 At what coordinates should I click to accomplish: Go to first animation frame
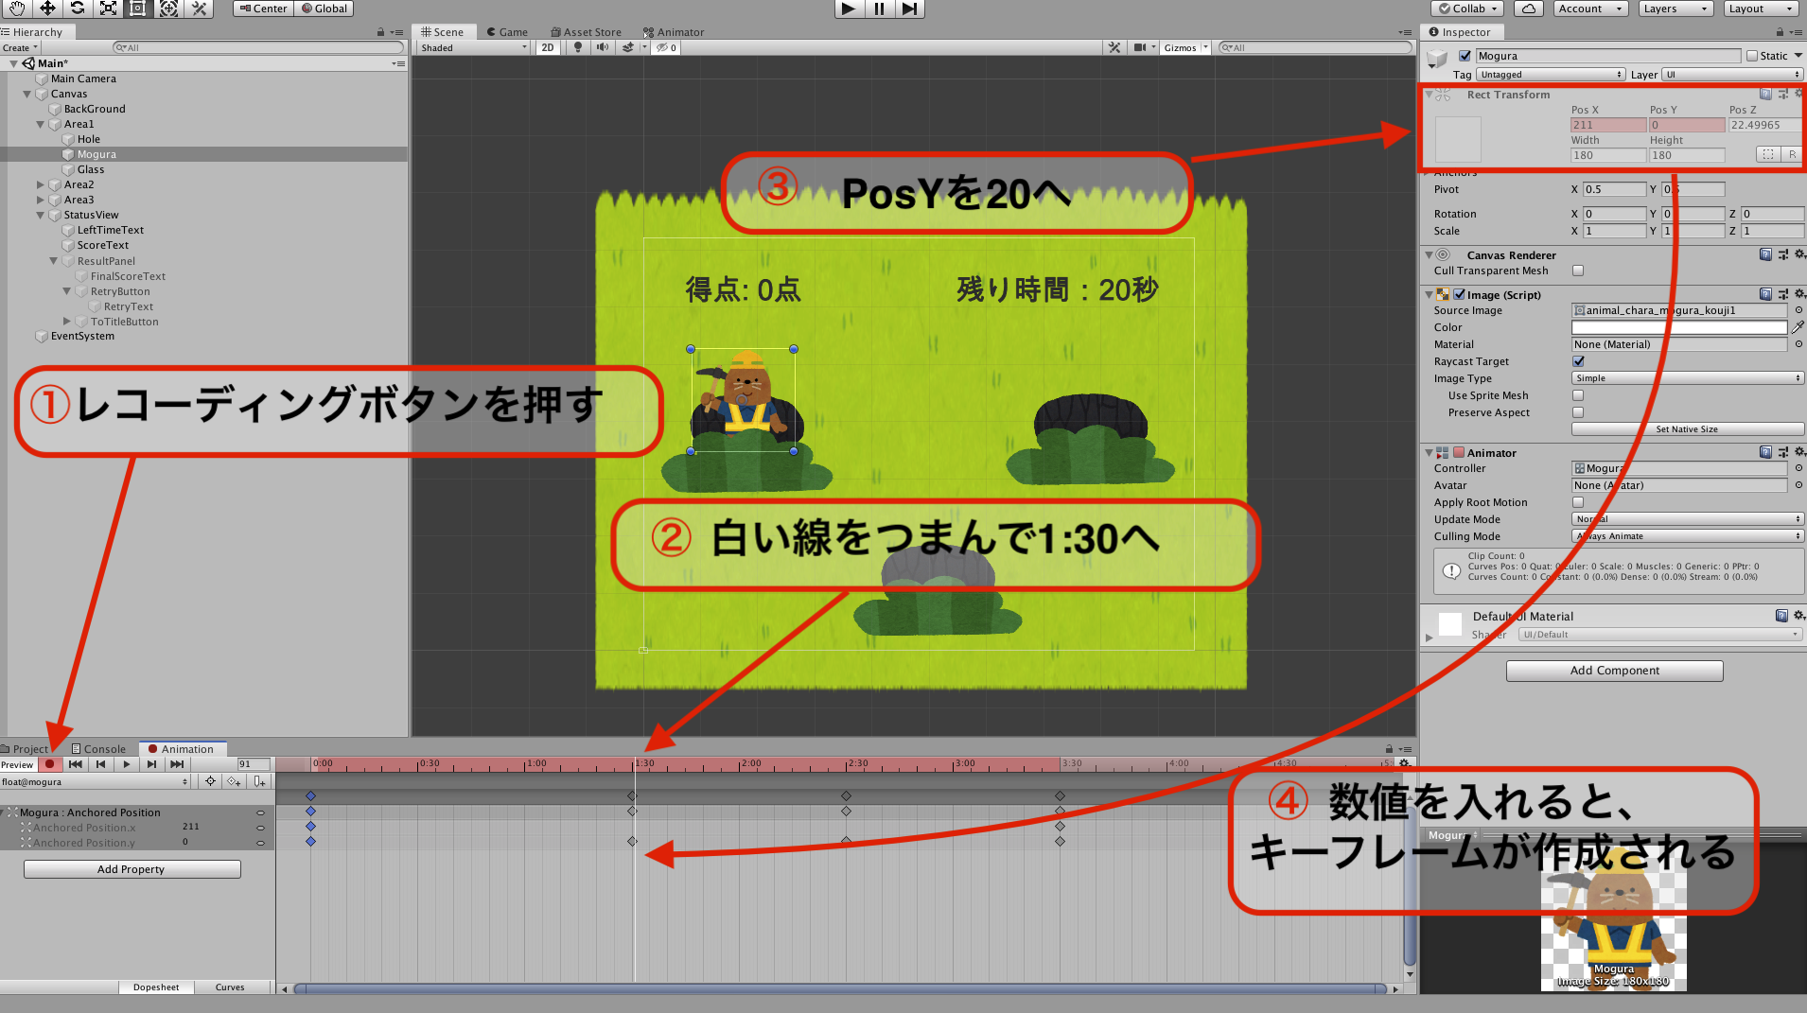coord(76,764)
